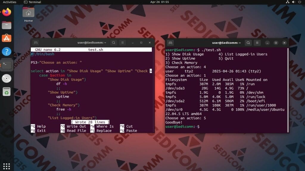The height and width of the screenshot is (171, 305).
Task: Click "5) Quit" in terminal output
Action: 226,58
